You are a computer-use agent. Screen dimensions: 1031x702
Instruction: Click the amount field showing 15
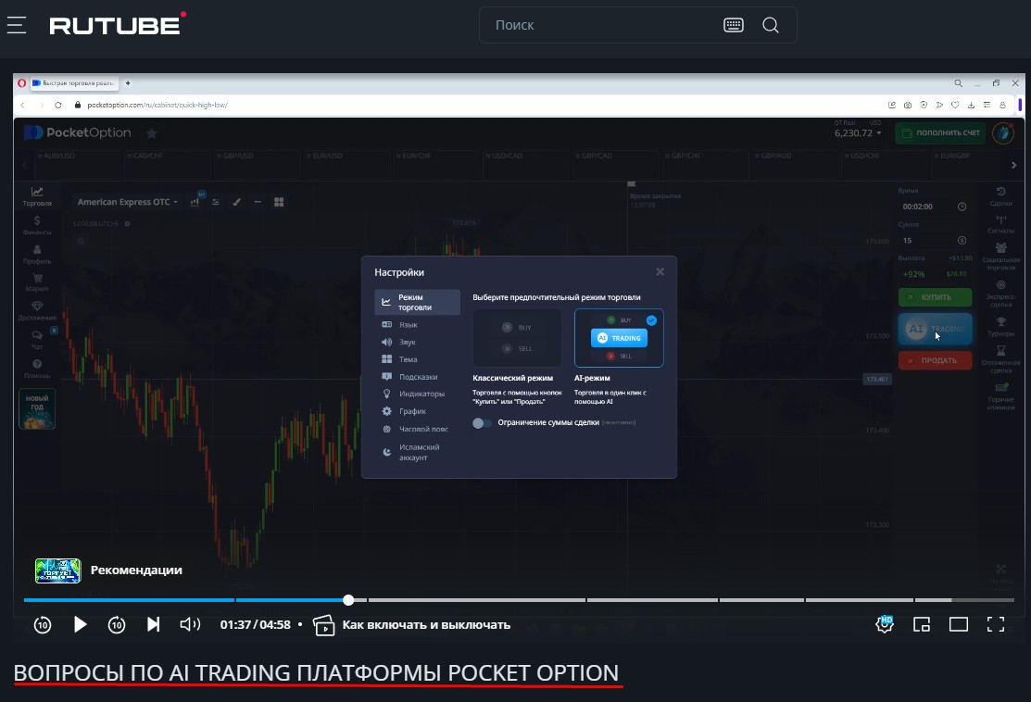tap(935, 241)
